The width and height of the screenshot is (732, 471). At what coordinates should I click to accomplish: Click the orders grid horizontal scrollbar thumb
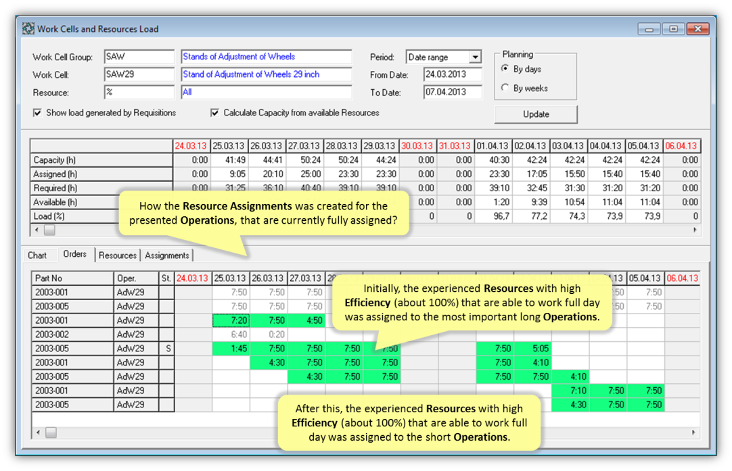[51, 432]
